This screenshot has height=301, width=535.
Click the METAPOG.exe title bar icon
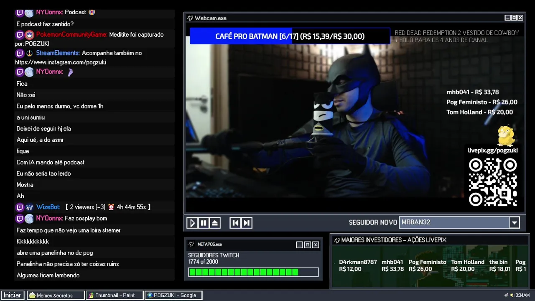pos(191,244)
